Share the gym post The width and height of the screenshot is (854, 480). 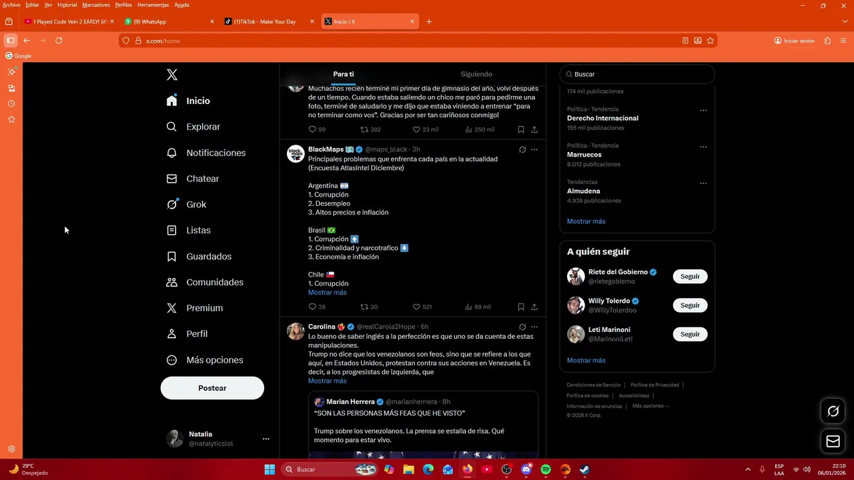point(534,129)
